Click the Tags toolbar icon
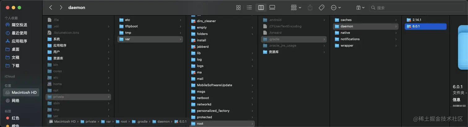 click(x=322, y=7)
